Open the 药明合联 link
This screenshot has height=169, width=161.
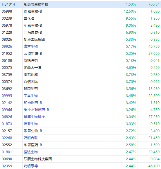[31, 138]
